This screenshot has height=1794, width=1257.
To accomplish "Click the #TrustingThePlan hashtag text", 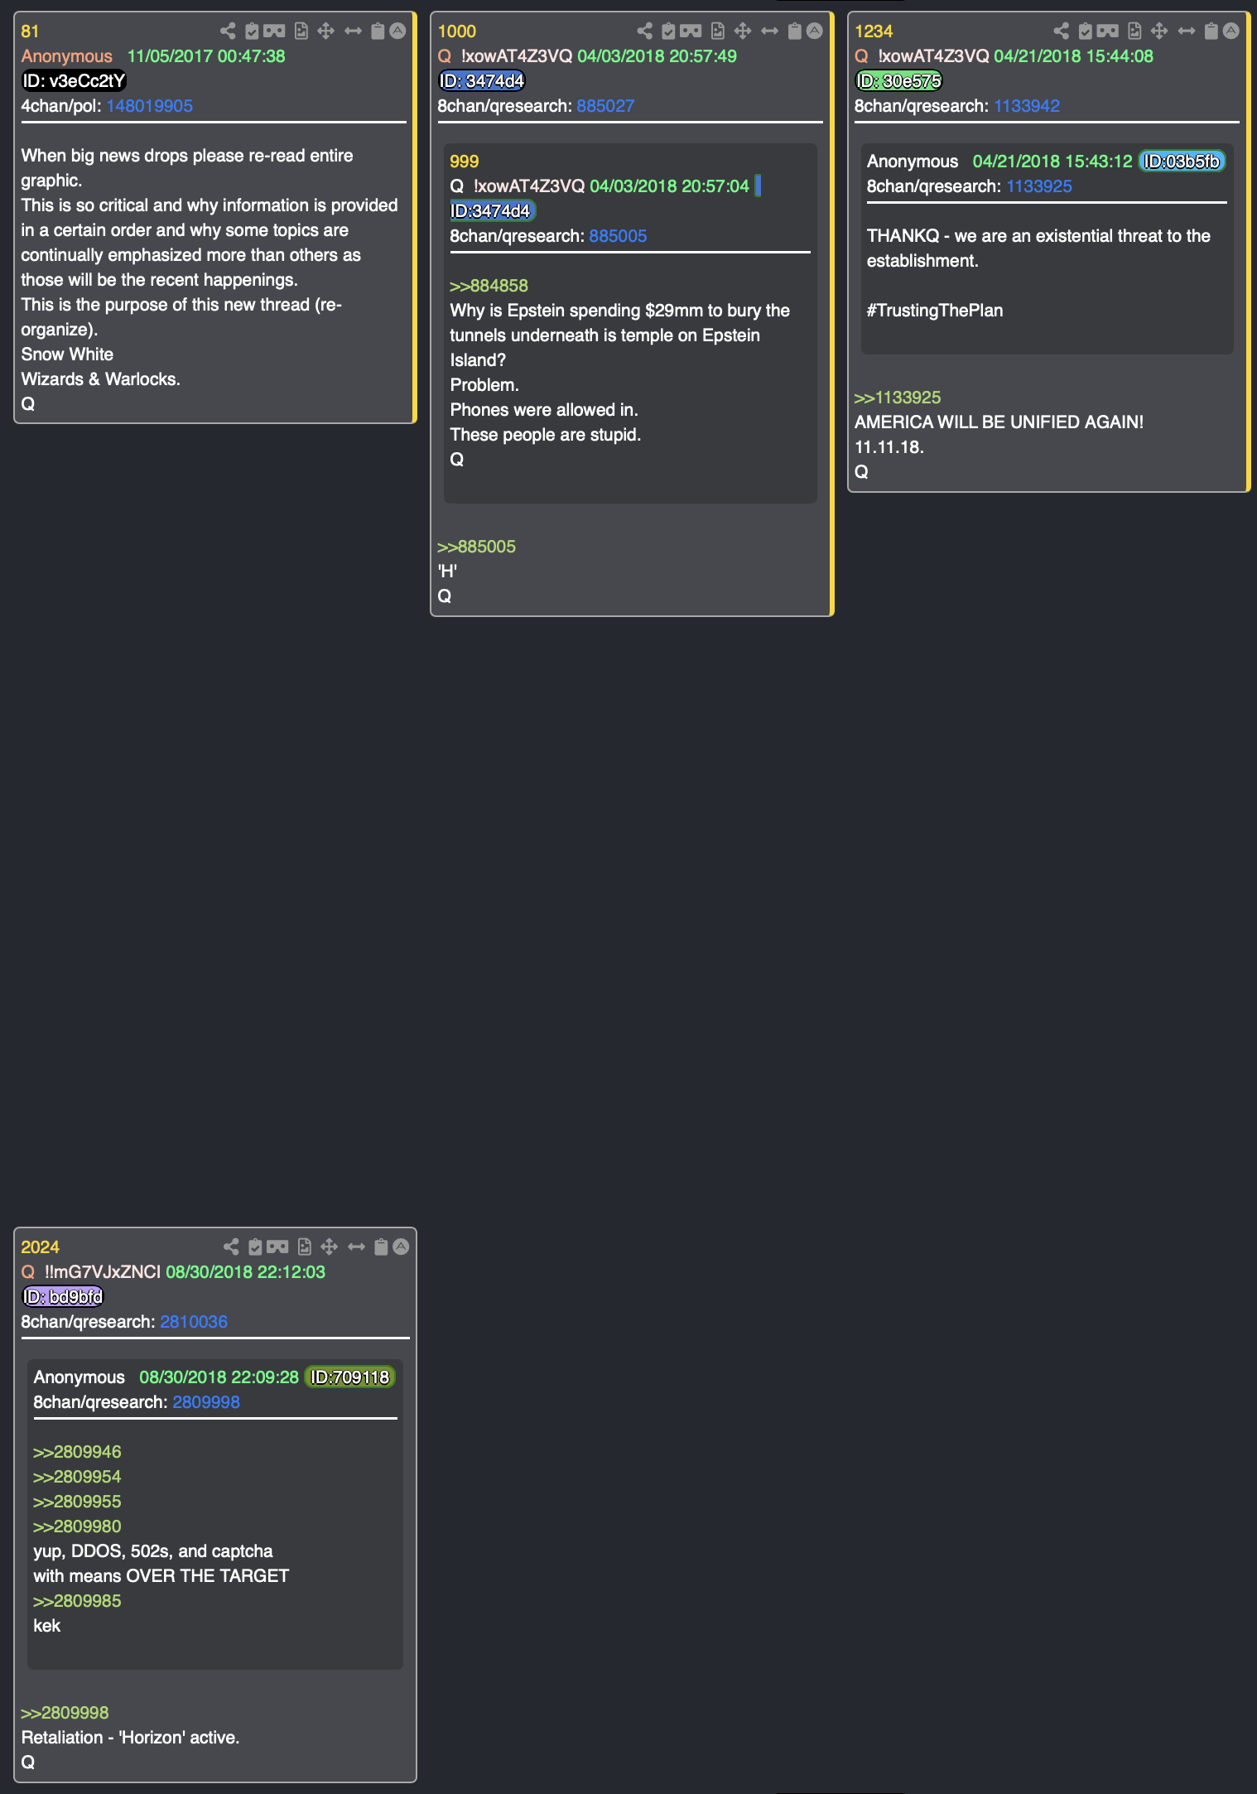I will pos(935,311).
